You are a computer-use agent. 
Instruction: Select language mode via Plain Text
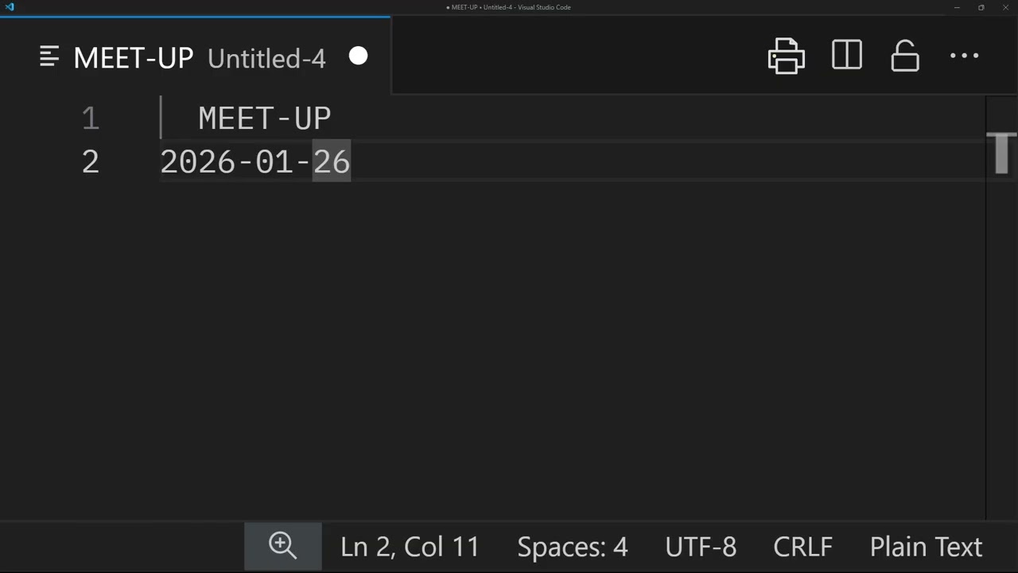(926, 547)
